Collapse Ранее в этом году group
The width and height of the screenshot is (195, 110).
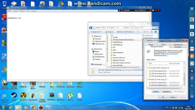[148, 79]
